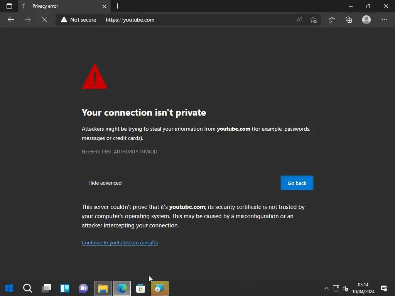Open the Windows Start menu
This screenshot has width=395, height=296.
click(x=9, y=288)
